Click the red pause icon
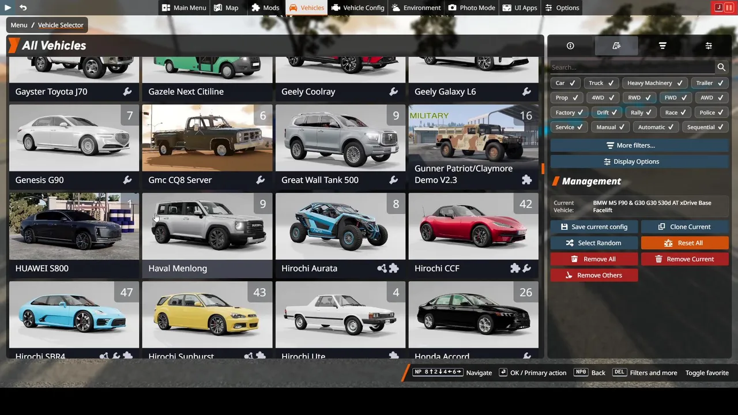This screenshot has width=738, height=415. click(729, 7)
